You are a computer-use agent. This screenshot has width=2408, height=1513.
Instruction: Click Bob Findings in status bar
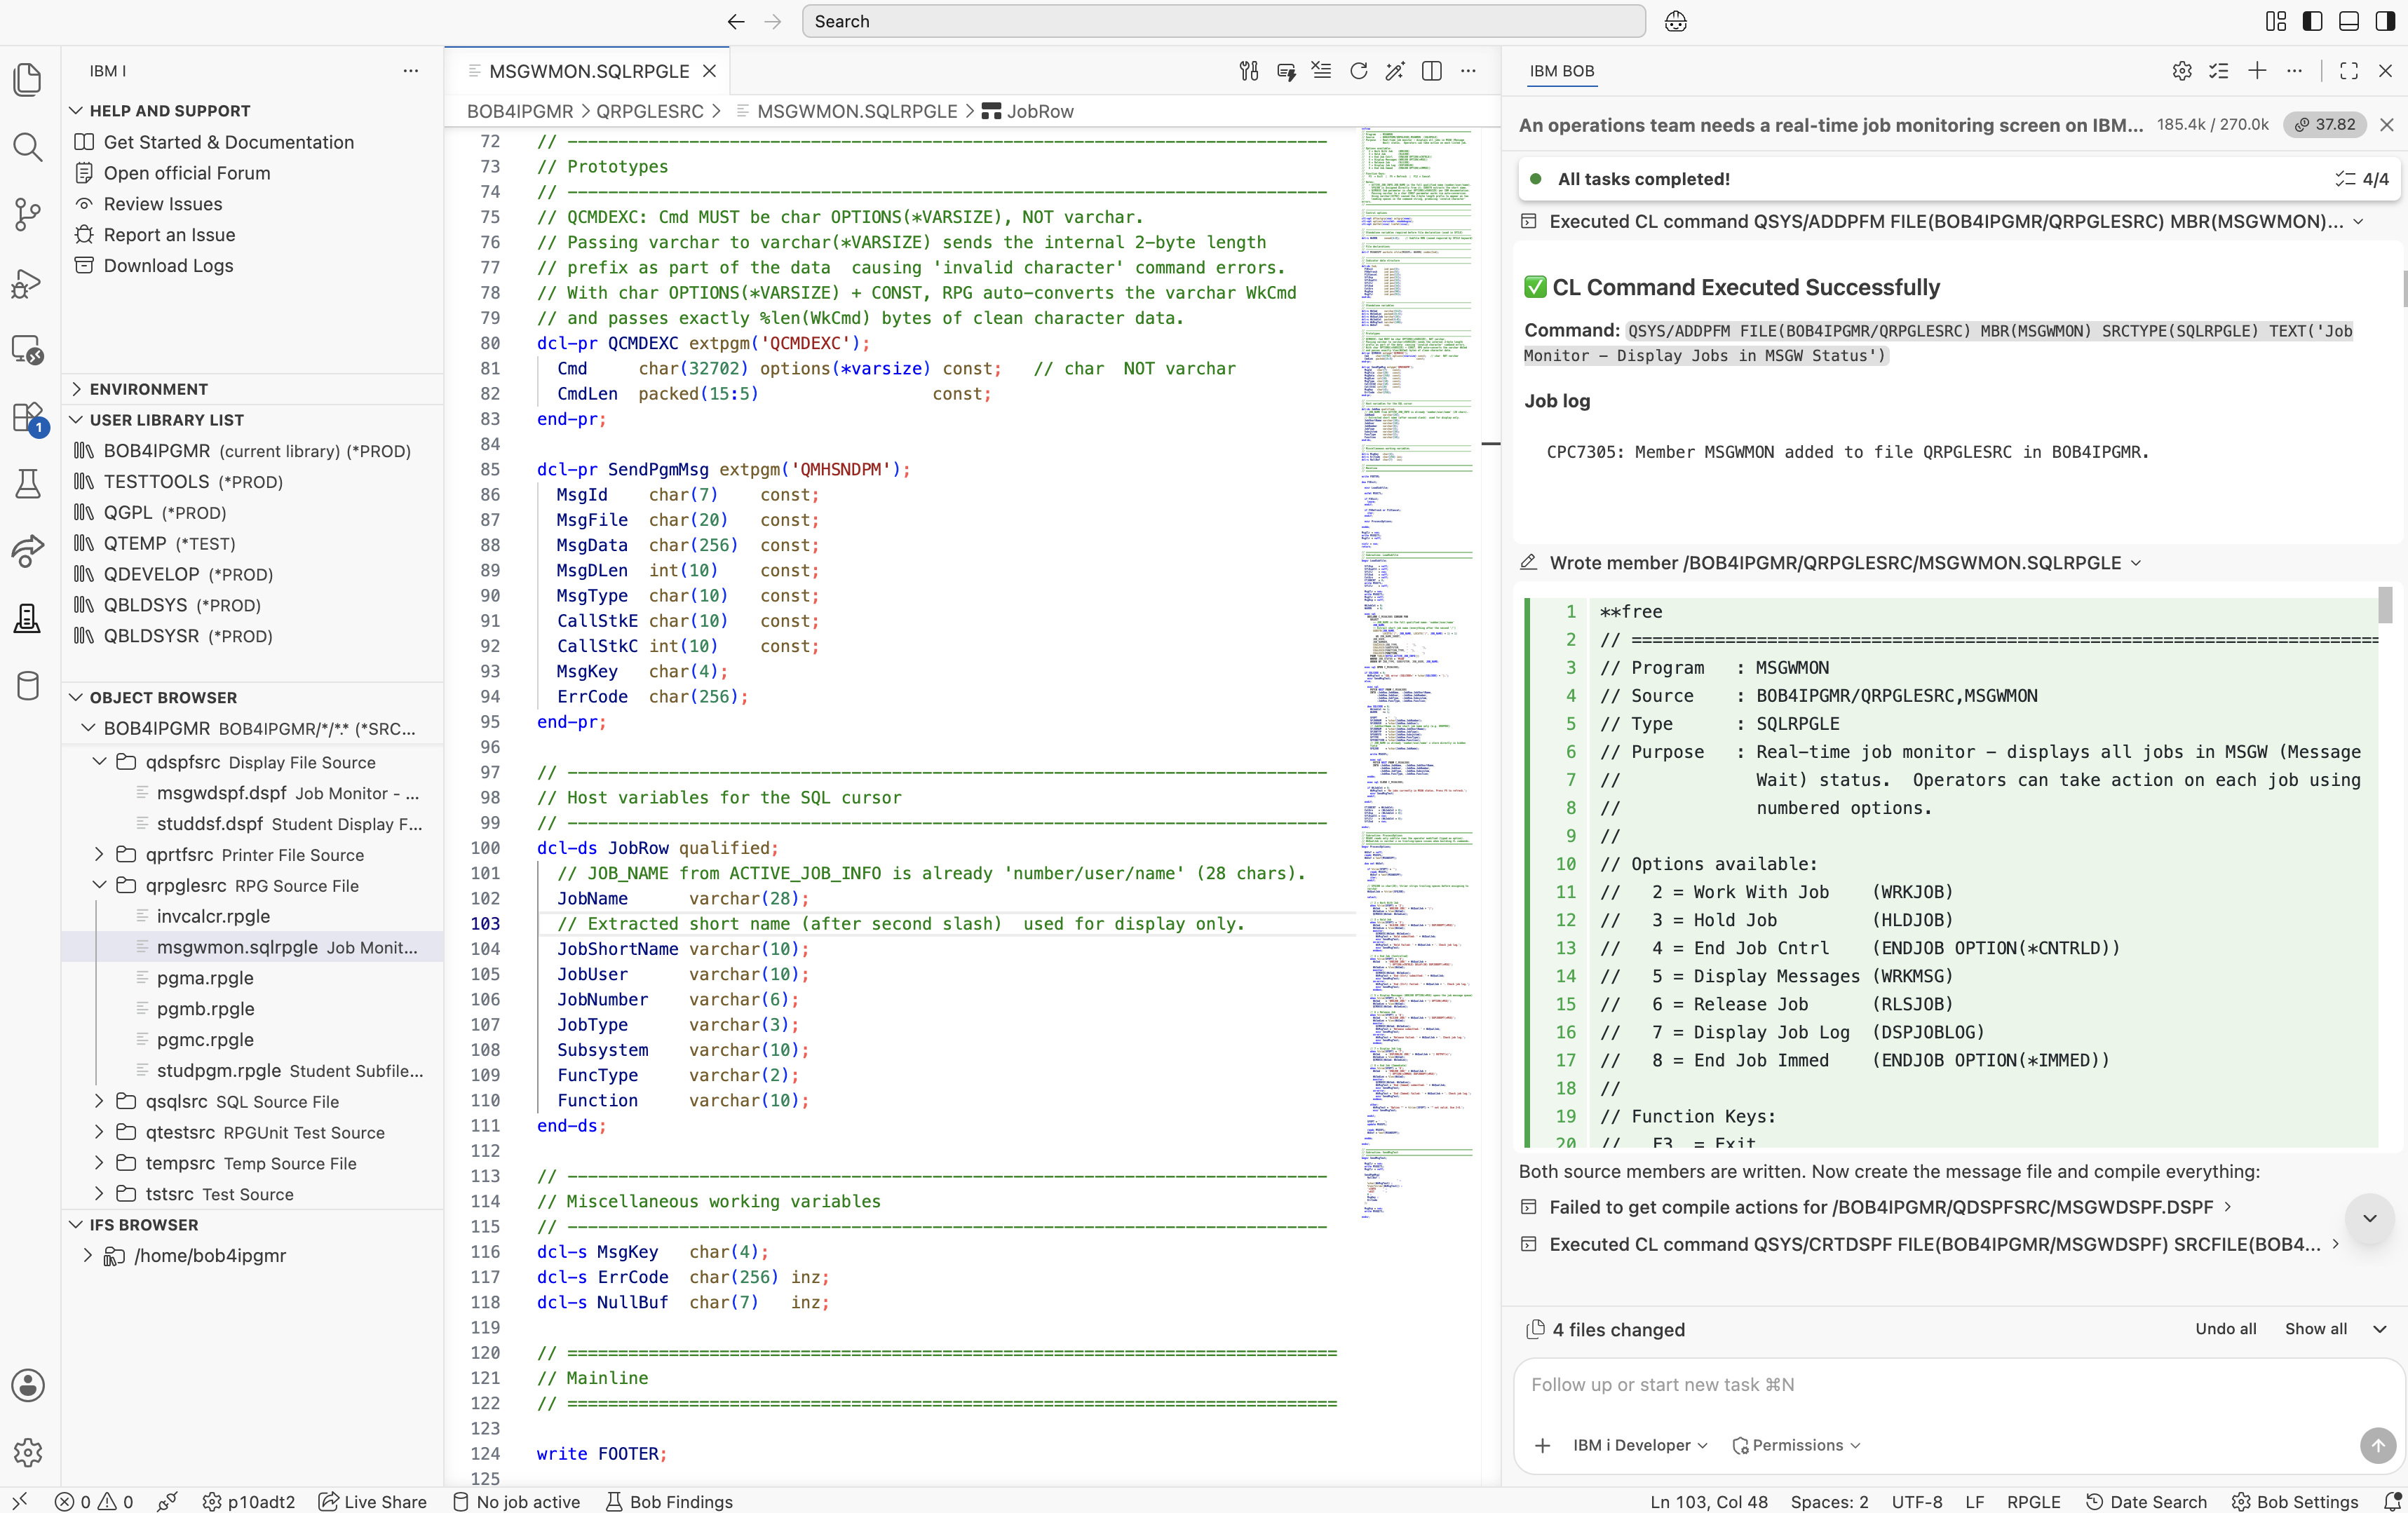(x=669, y=1501)
